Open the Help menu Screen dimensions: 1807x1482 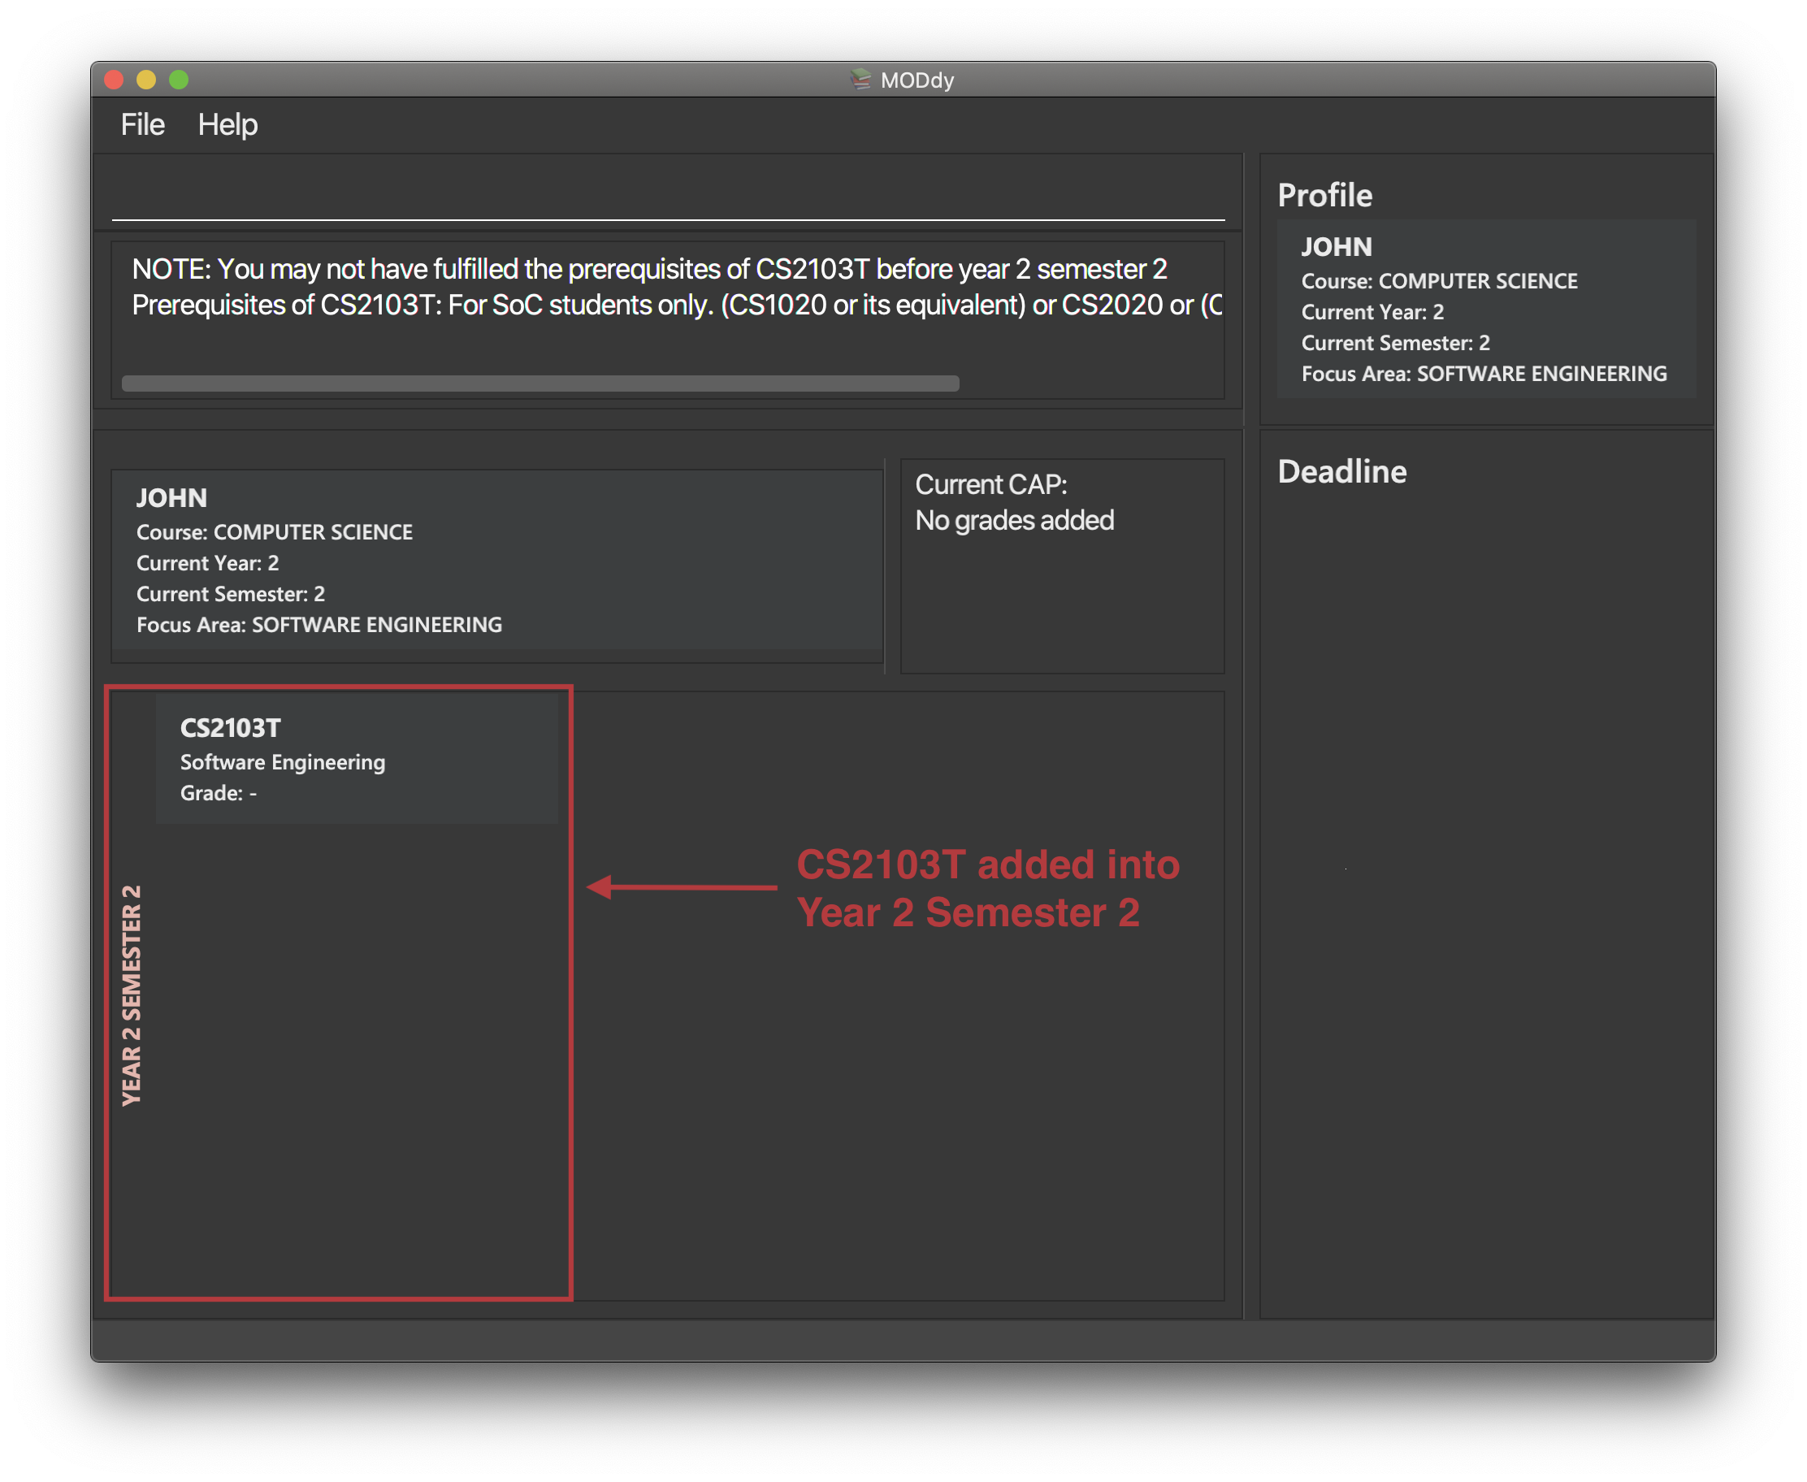point(227,124)
